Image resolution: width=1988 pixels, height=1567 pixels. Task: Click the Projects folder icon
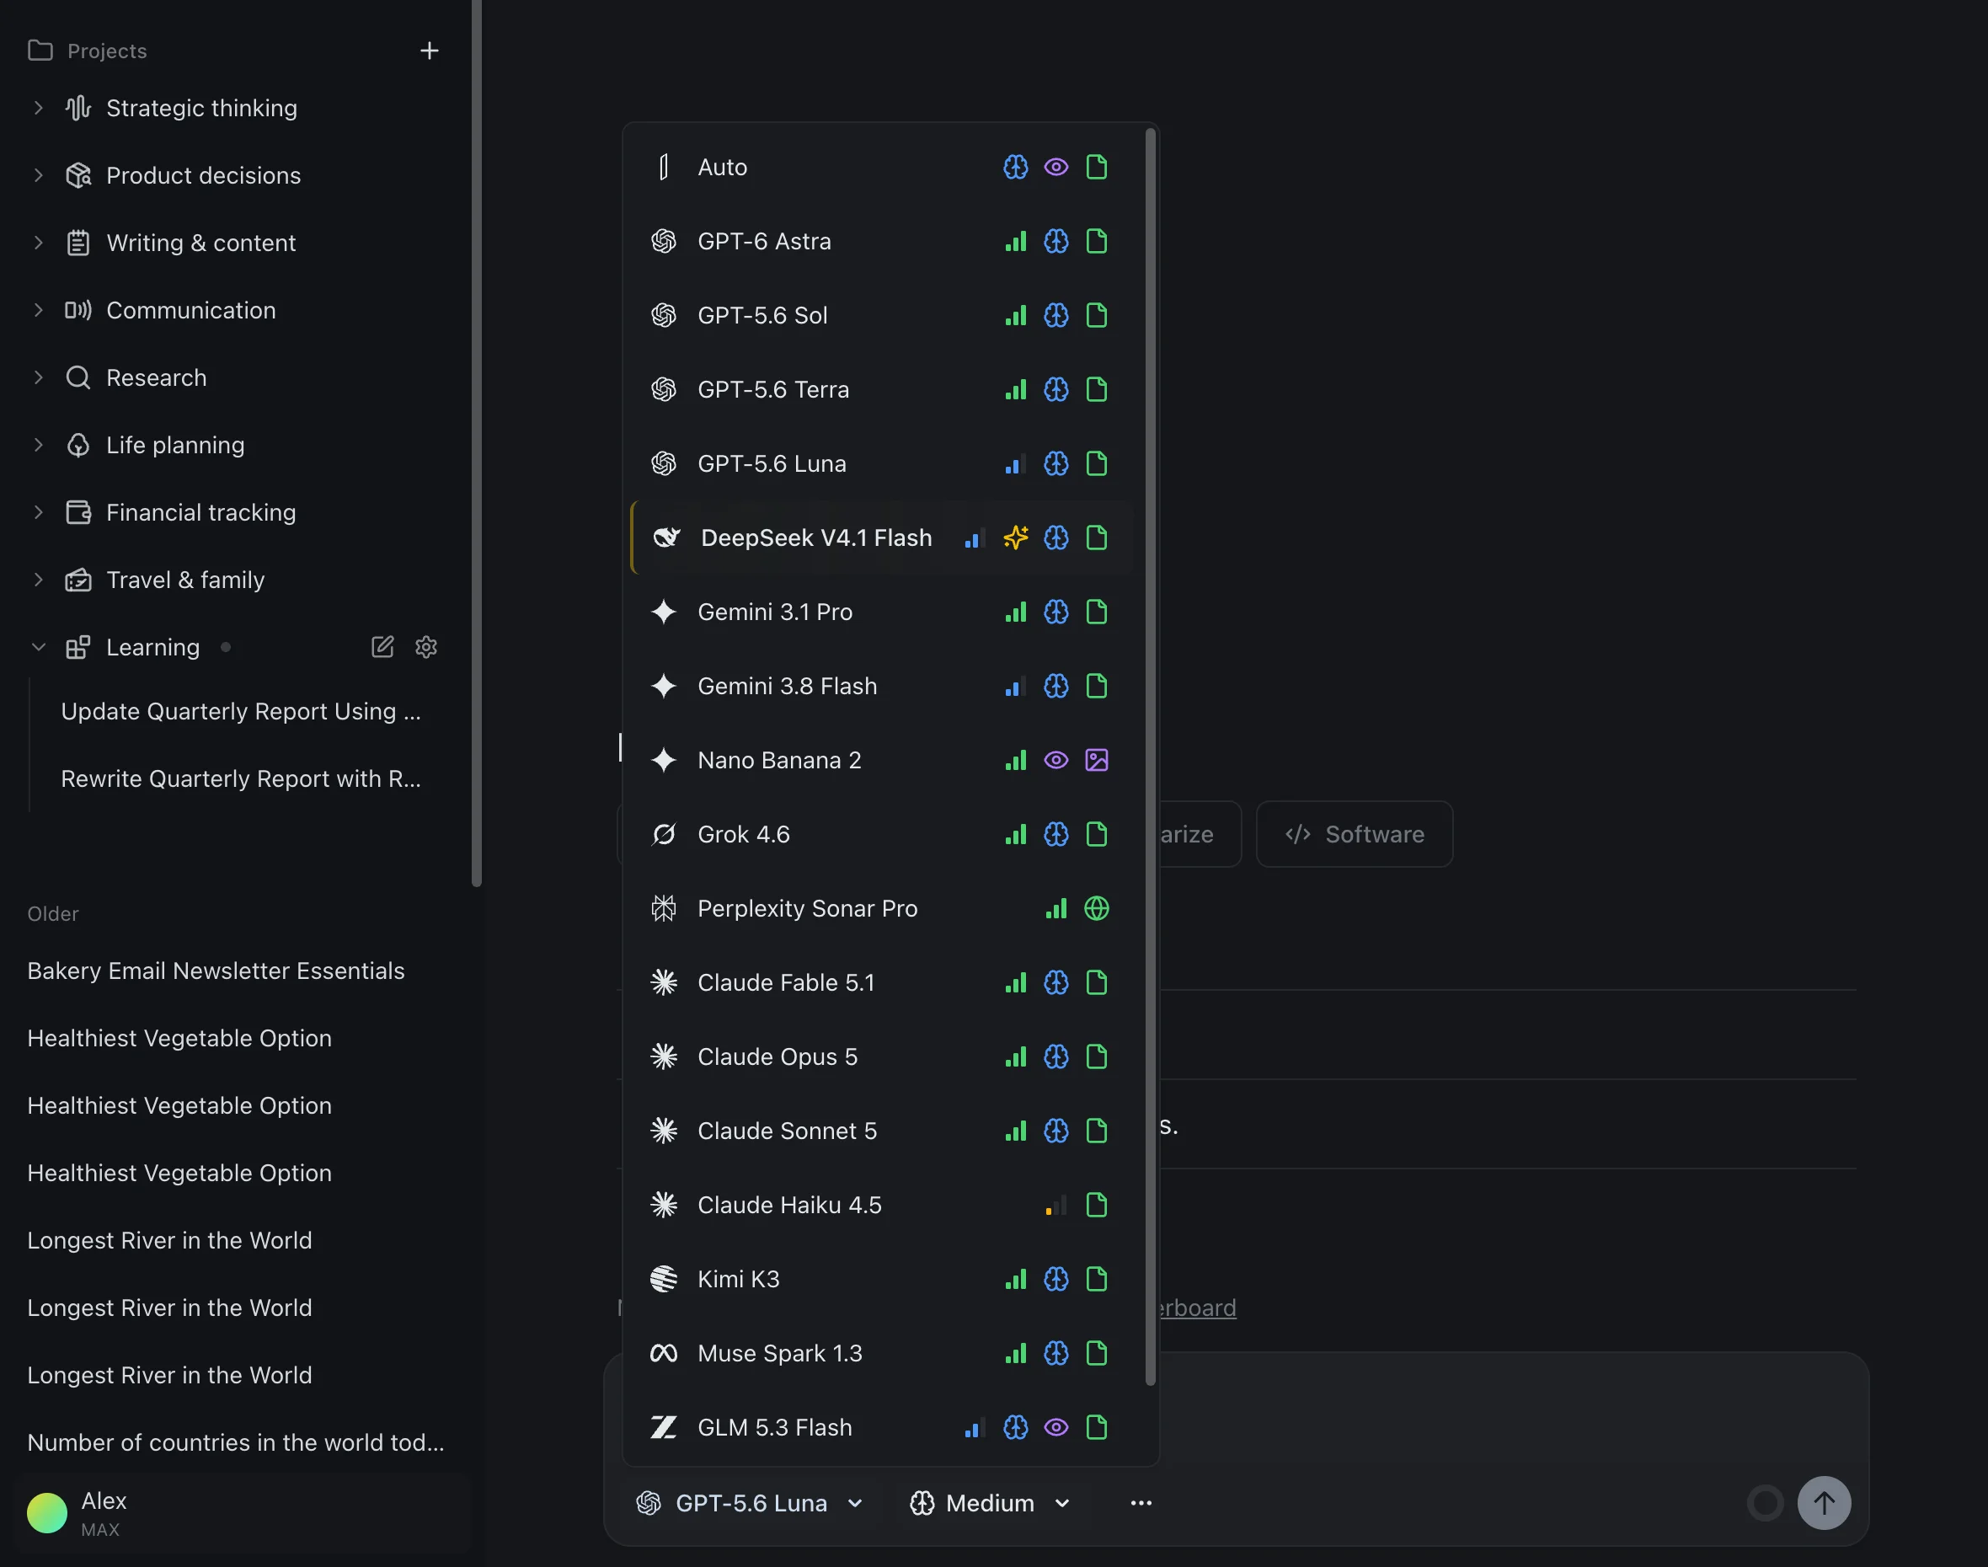(x=40, y=51)
